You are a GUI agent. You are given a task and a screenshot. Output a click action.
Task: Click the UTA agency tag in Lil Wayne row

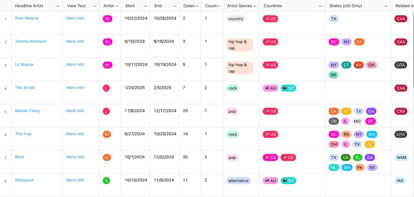pos(400,65)
